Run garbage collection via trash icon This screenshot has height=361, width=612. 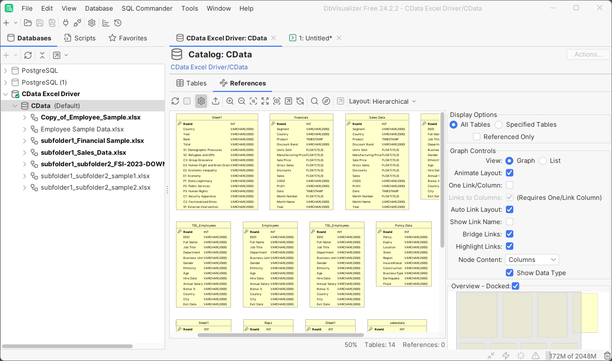pos(607,356)
